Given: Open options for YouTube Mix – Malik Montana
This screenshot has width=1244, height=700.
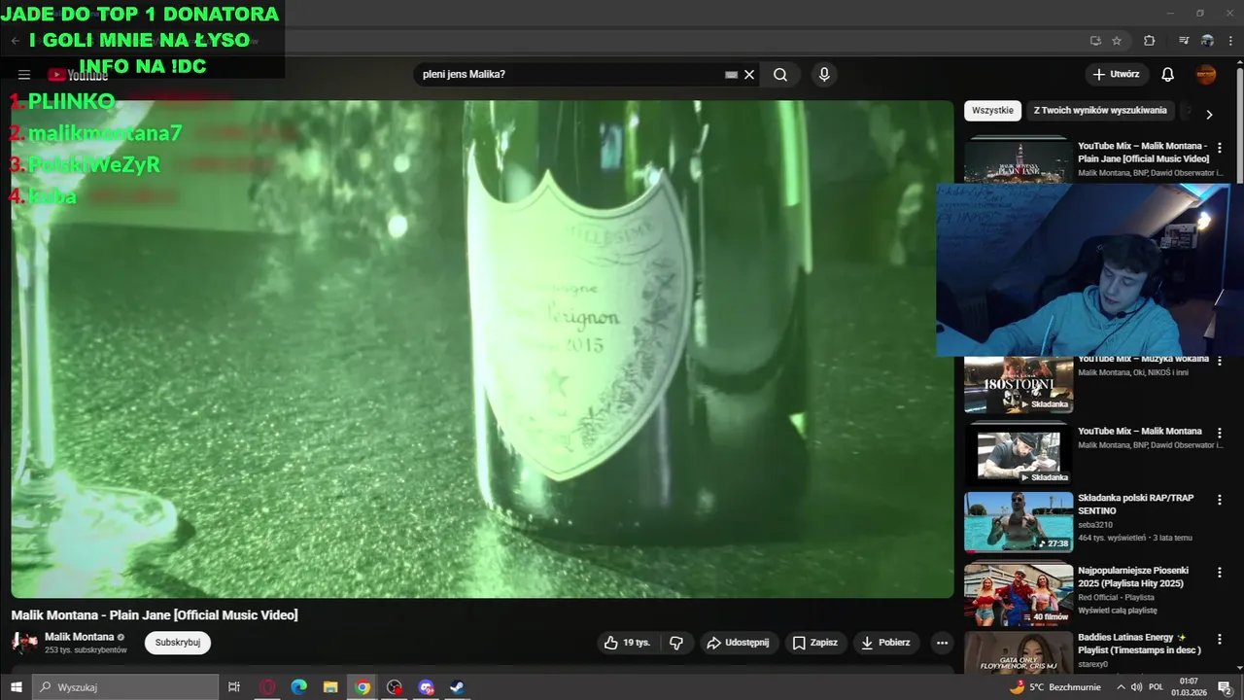Looking at the screenshot, I should [x=1220, y=433].
